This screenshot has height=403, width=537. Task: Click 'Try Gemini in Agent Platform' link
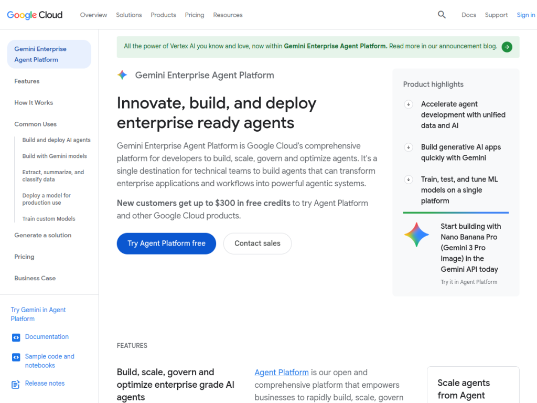(38, 314)
